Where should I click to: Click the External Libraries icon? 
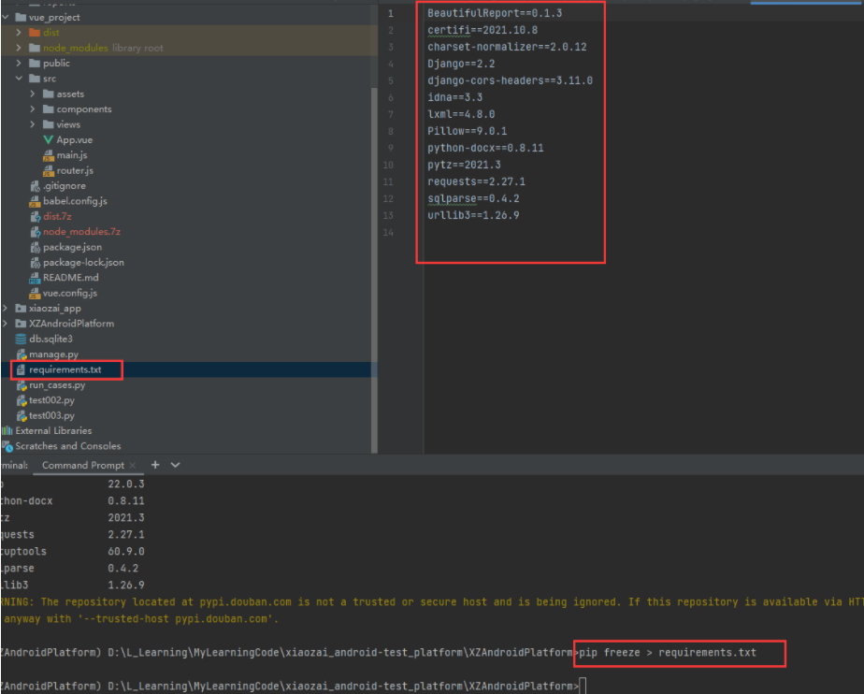(x=7, y=430)
